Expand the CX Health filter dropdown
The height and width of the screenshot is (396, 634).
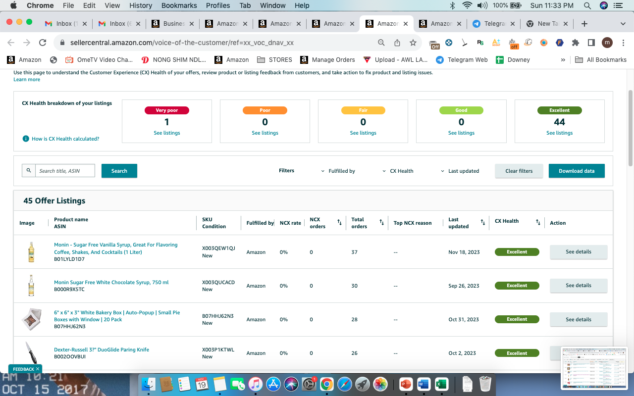(398, 171)
